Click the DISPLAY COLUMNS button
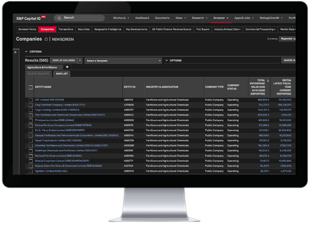The height and width of the screenshot is (225, 310). (64, 60)
